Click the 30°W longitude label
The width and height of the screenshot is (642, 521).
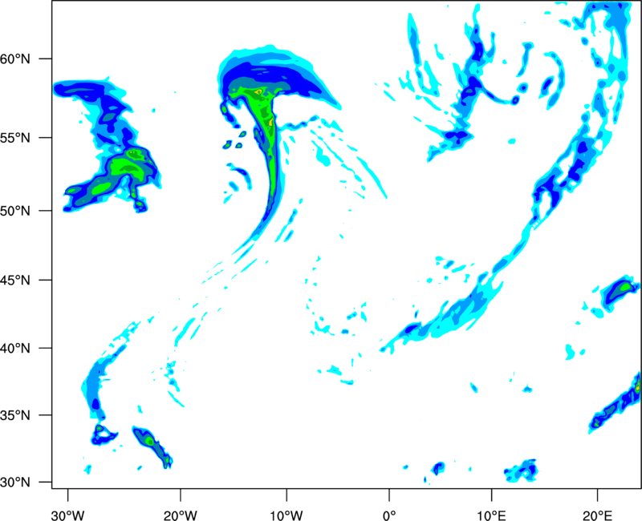(x=68, y=515)
